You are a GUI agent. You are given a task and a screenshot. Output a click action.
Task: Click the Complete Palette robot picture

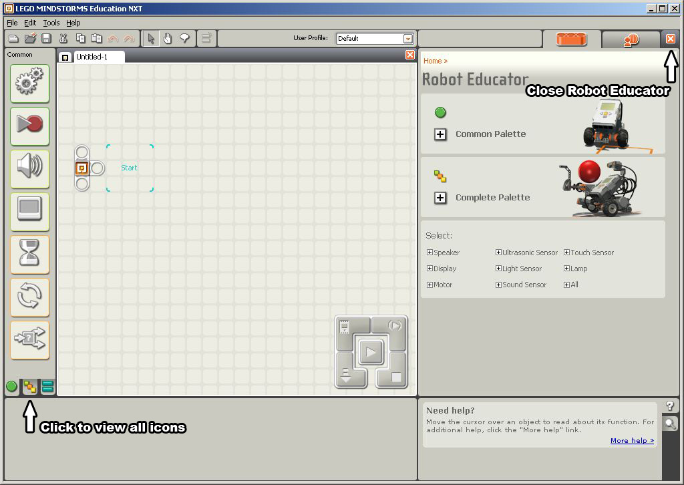pyautogui.click(x=600, y=188)
